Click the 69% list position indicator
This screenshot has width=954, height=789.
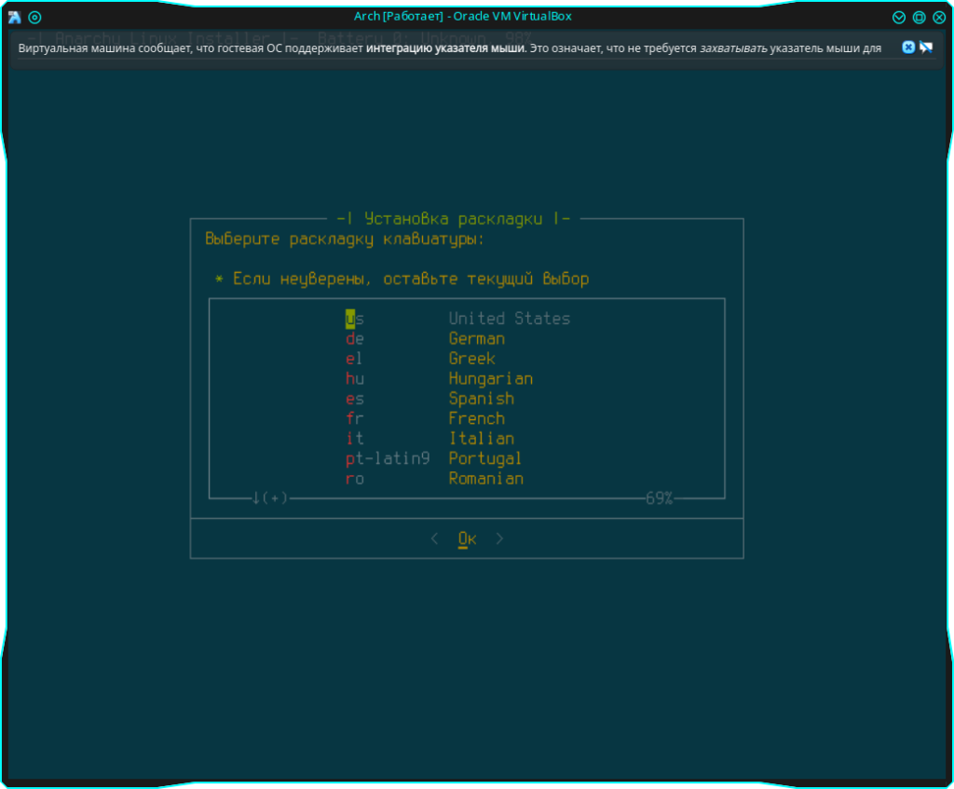pyautogui.click(x=659, y=498)
